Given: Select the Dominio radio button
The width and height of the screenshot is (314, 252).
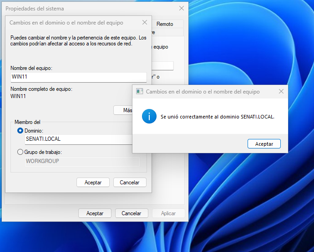Looking at the screenshot, I should pyautogui.click(x=20, y=131).
